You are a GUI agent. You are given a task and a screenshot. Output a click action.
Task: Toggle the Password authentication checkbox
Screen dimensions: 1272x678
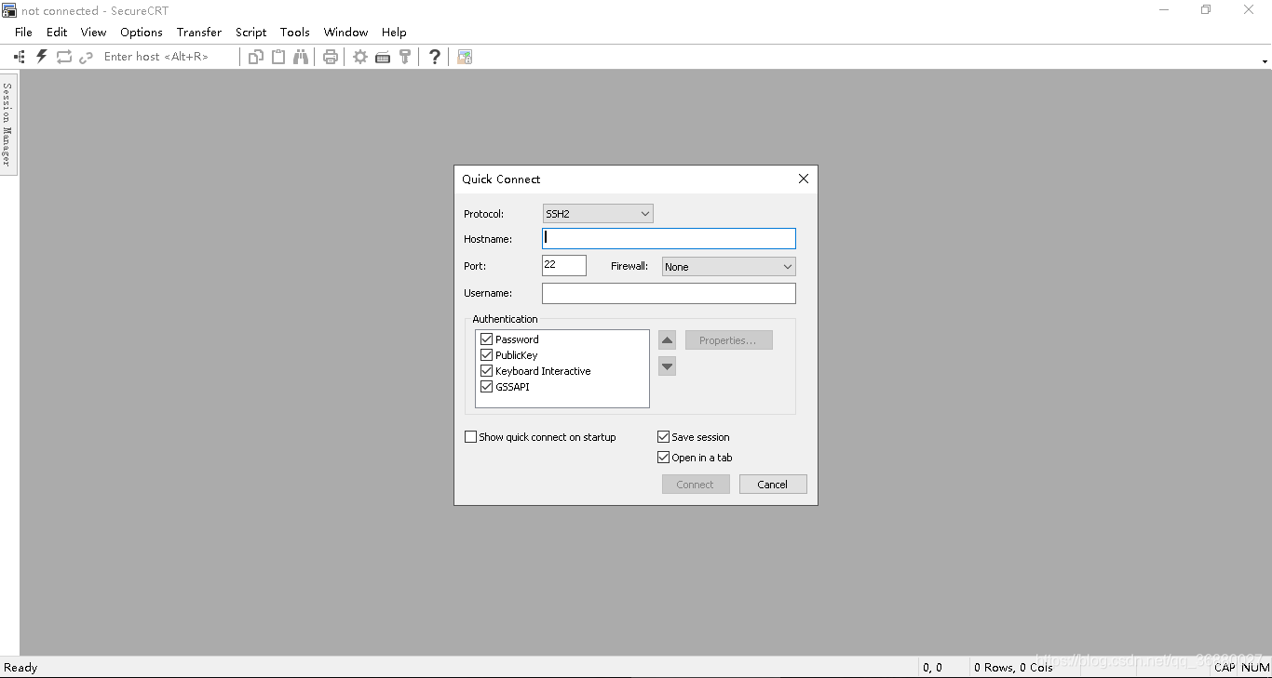(x=486, y=339)
